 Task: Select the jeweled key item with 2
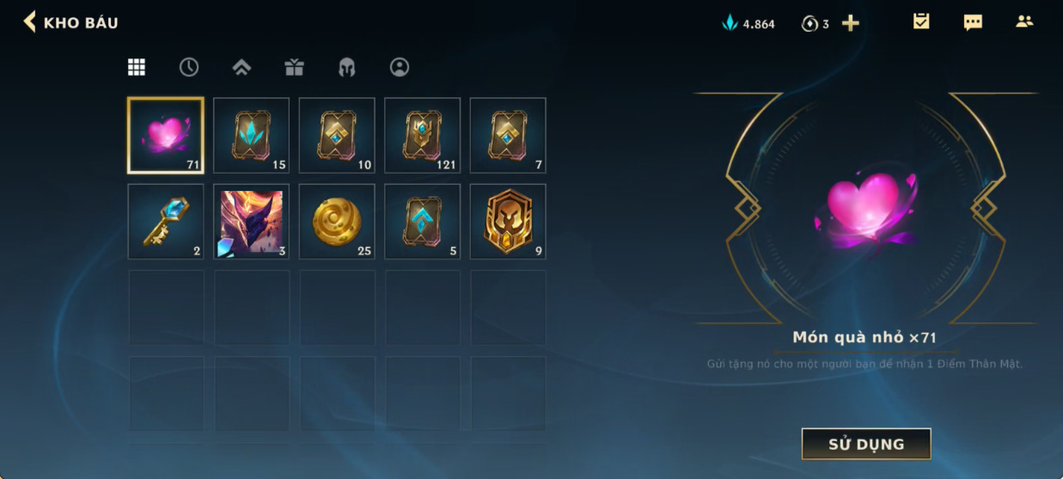pos(166,221)
